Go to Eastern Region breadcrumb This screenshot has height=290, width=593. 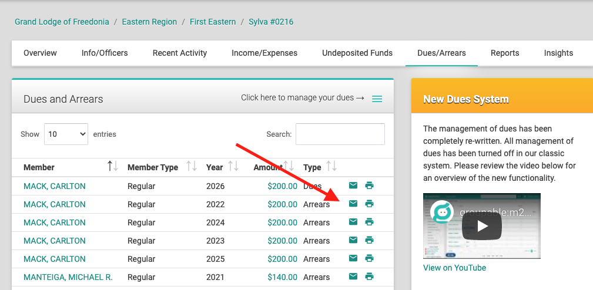(149, 22)
